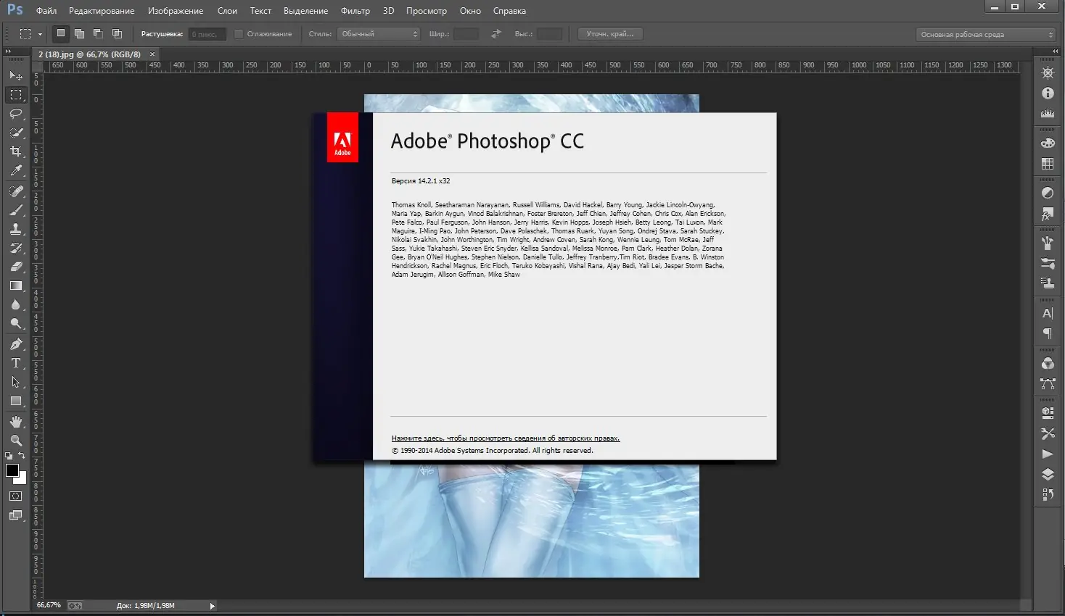Open the Справка menu
Image resolution: width=1065 pixels, height=616 pixels.
(x=509, y=11)
